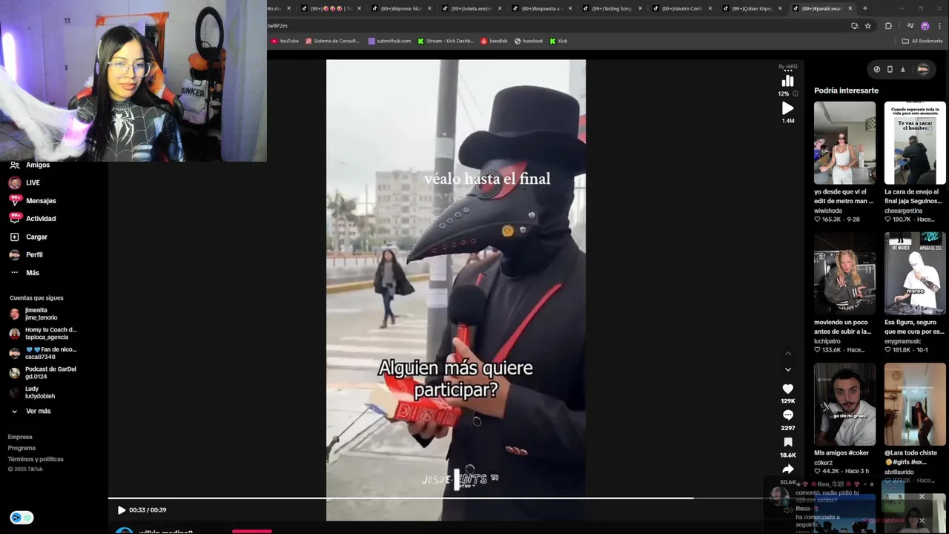The width and height of the screenshot is (949, 534).
Task: Open Homy tu Coach tapioca_agencia account
Action: click(43, 333)
